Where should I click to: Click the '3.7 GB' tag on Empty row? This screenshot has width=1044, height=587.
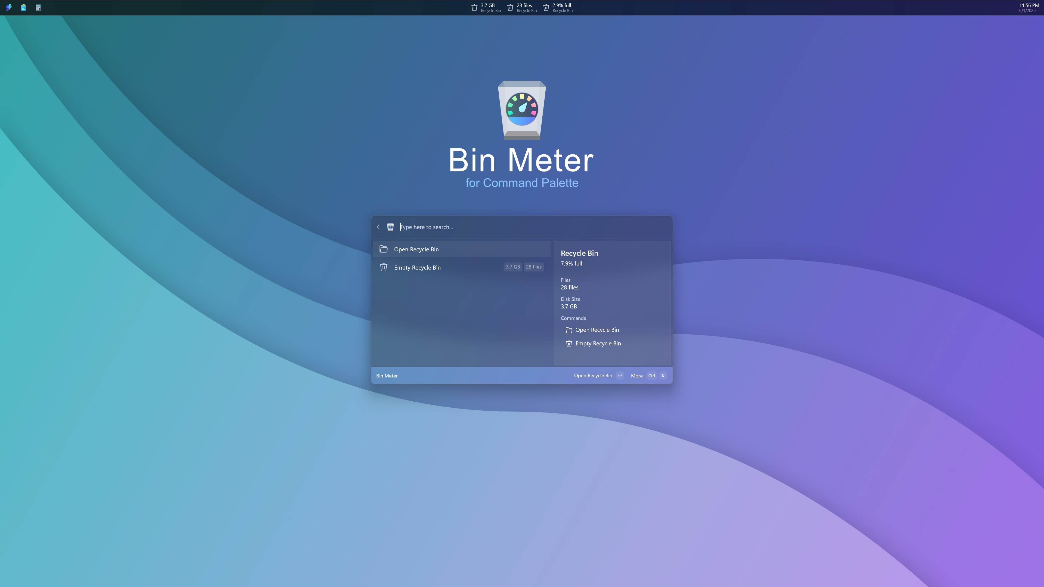pyautogui.click(x=513, y=267)
